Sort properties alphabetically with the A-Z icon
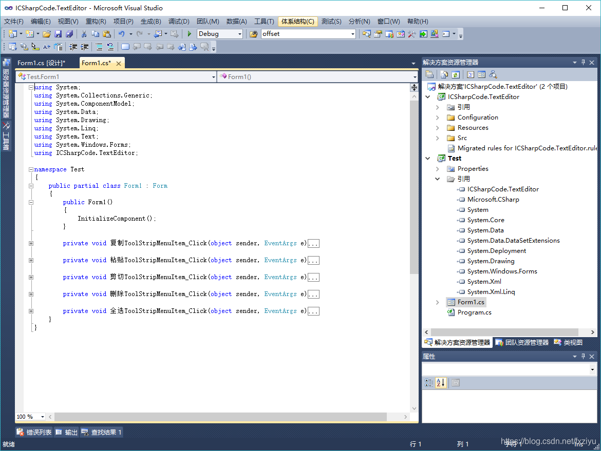The width and height of the screenshot is (601, 451). [441, 382]
